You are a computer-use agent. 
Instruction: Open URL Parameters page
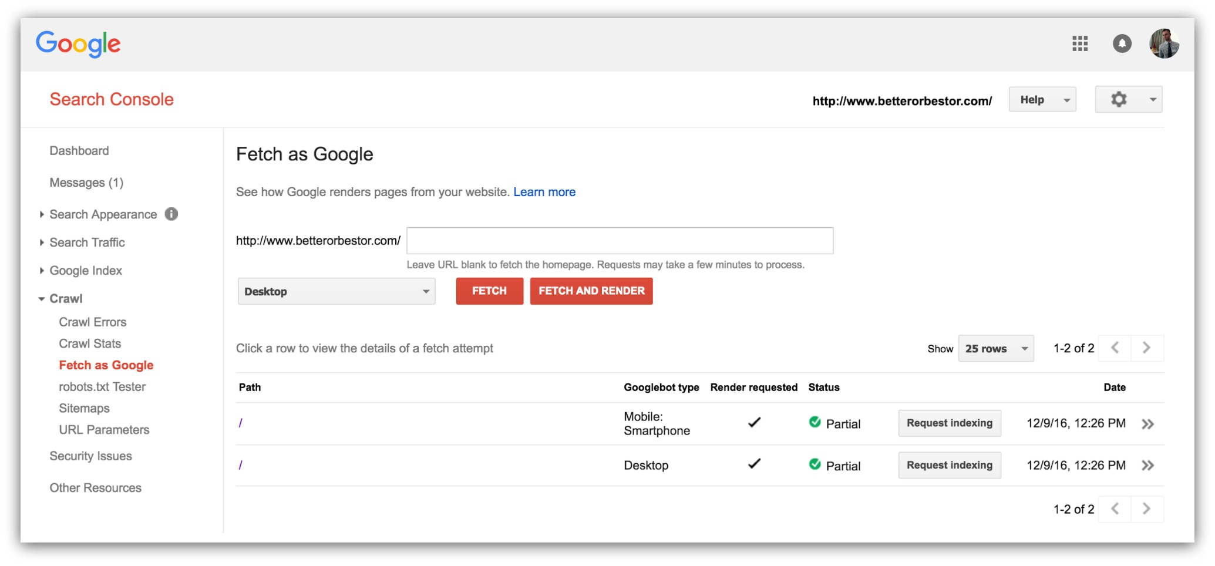pos(104,430)
